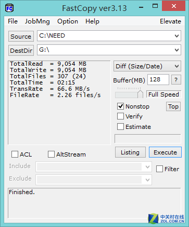Enable the Verify checkbox
189x227 pixels.
(120, 116)
